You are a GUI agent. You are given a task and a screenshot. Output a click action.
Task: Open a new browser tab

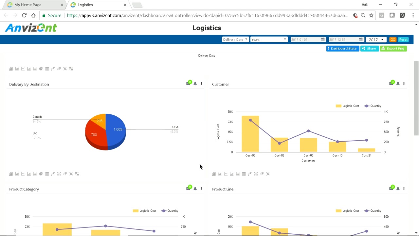coord(137,5)
